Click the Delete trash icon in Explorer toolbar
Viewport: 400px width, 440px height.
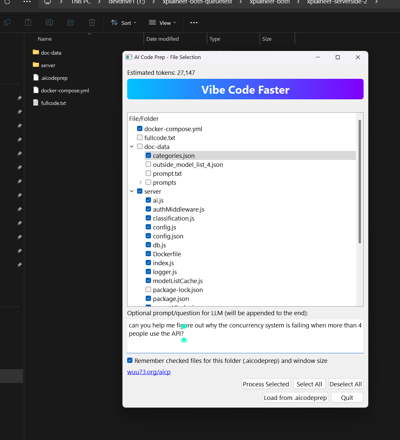pyautogui.click(x=92, y=23)
